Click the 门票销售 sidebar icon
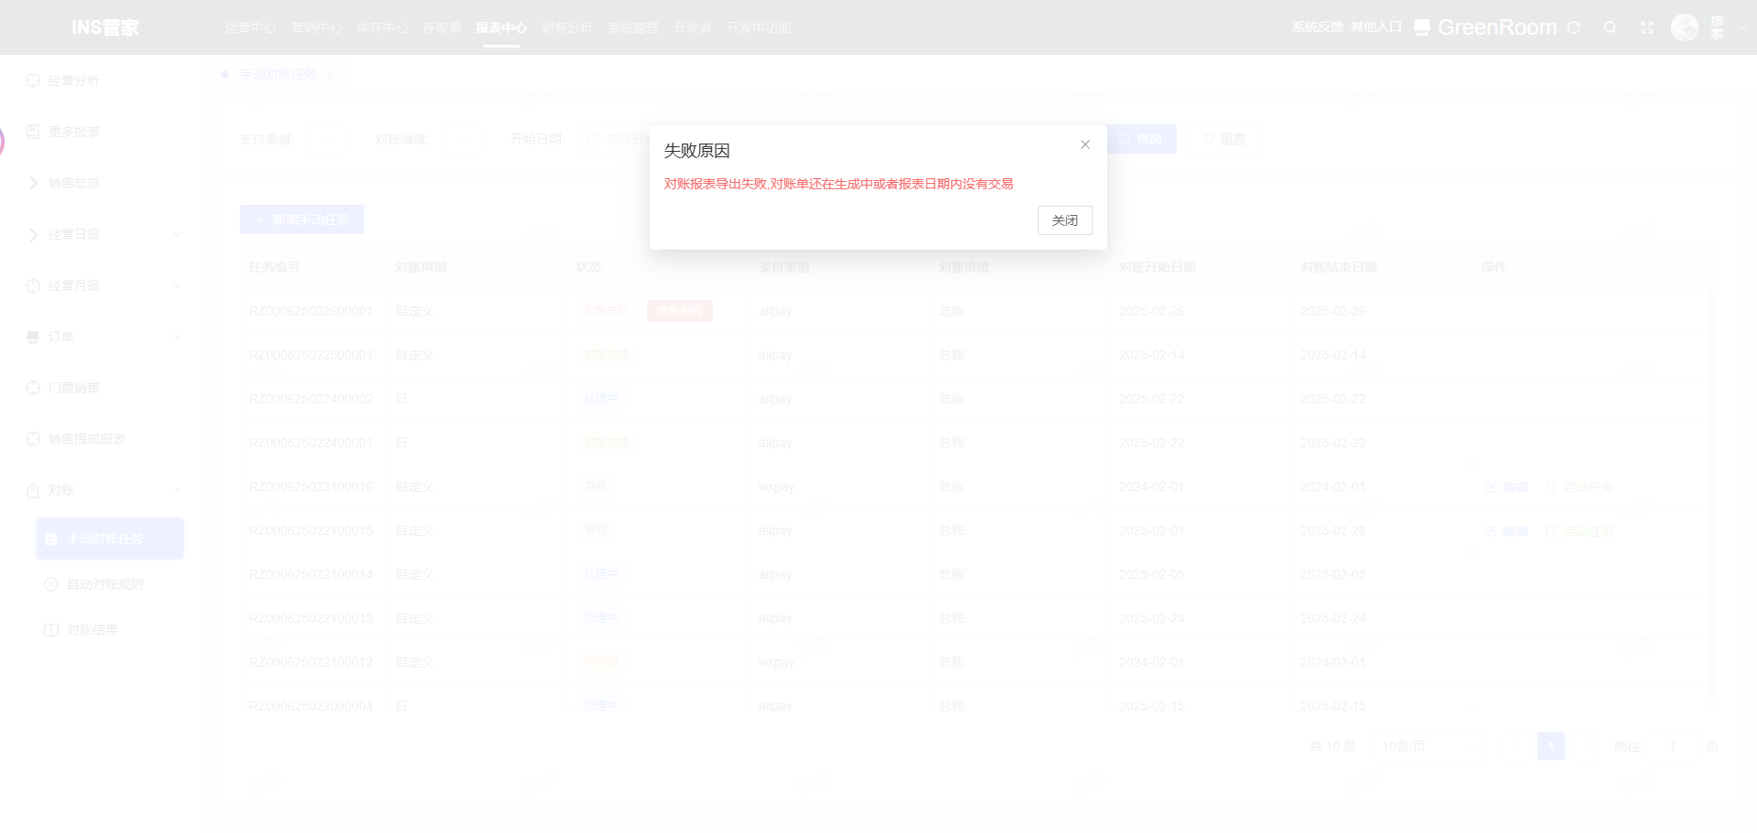 pos(33,388)
